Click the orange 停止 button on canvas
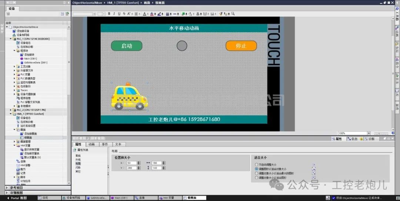Screen dimensions: 400x201 pyautogui.click(x=241, y=46)
